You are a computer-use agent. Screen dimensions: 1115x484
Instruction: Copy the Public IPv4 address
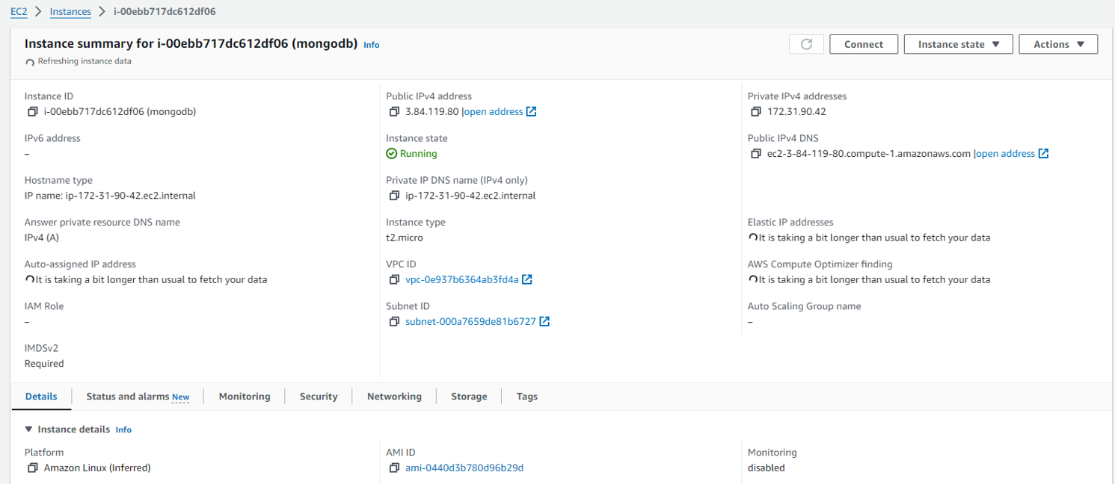pyautogui.click(x=394, y=112)
